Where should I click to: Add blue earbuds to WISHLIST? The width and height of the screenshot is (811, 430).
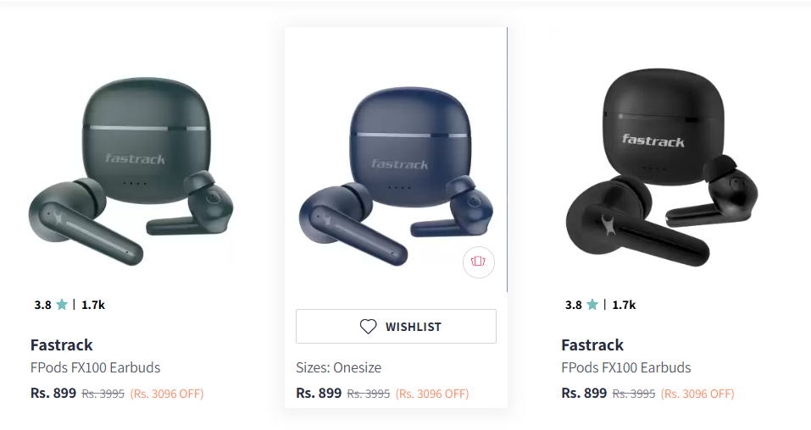396,327
